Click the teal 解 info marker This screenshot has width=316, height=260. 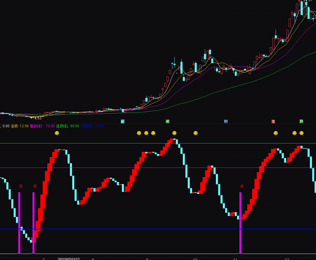122,121
